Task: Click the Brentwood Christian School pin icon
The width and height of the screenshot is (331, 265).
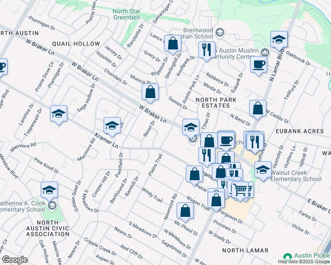Action: pos(220,33)
